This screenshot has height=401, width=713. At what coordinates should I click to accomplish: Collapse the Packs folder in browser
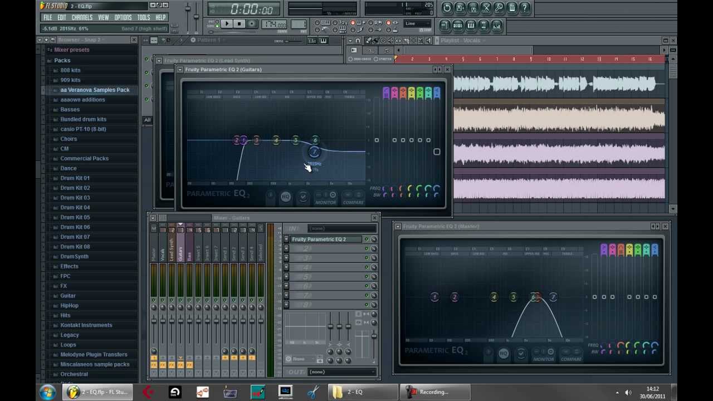click(x=62, y=60)
